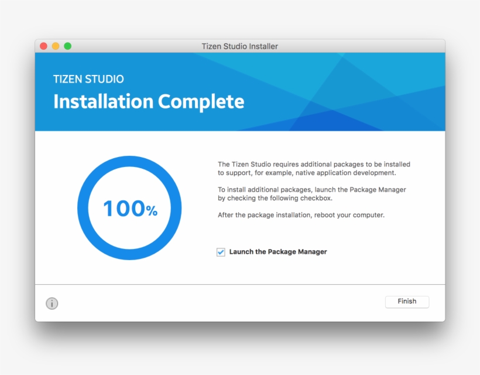This screenshot has height=375, width=480.
Task: Click the TIZEN STUDIO header text
Action: [x=88, y=79]
